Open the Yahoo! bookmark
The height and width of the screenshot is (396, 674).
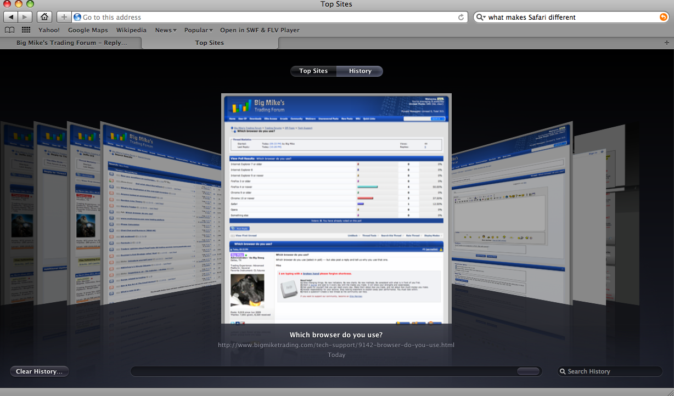coord(49,30)
